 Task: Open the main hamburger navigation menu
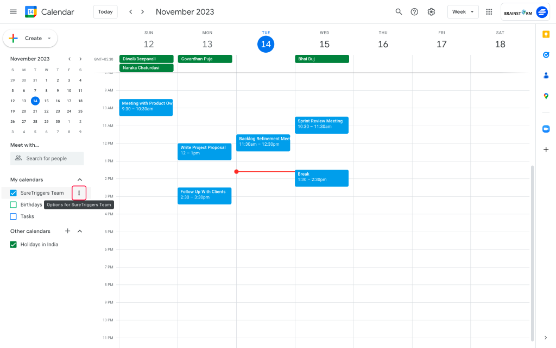tap(13, 11)
